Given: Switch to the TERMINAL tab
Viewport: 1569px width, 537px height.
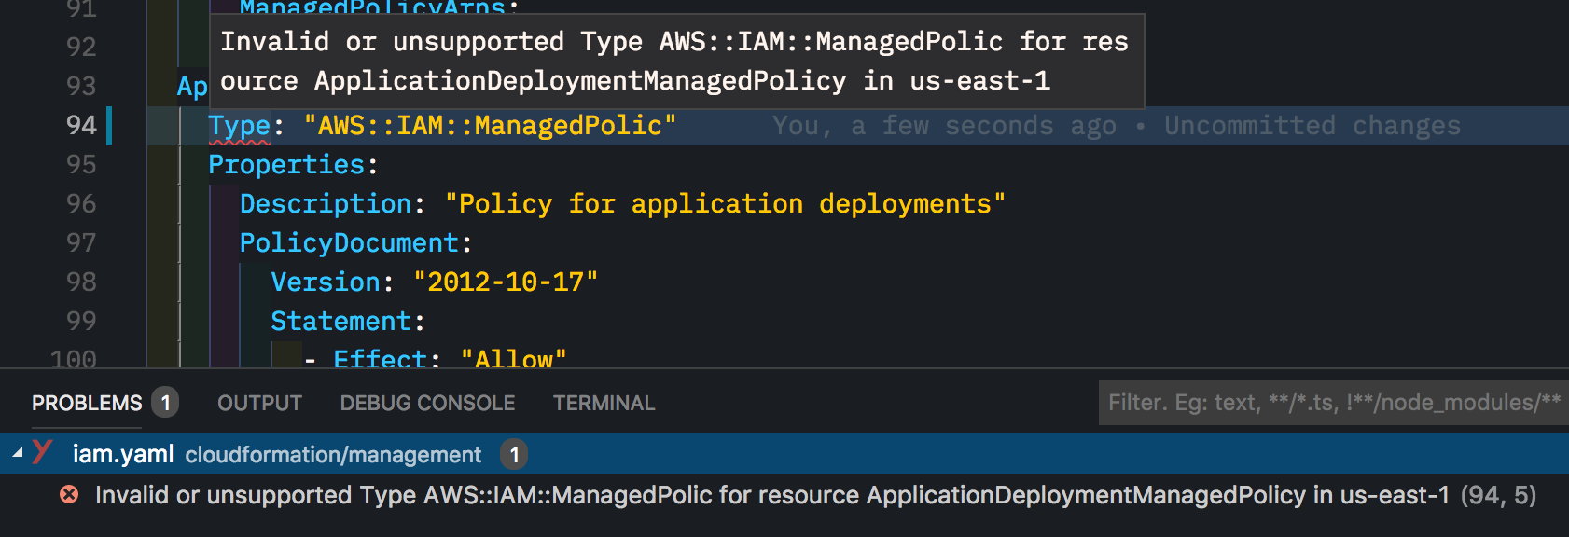Looking at the screenshot, I should tap(604, 403).
